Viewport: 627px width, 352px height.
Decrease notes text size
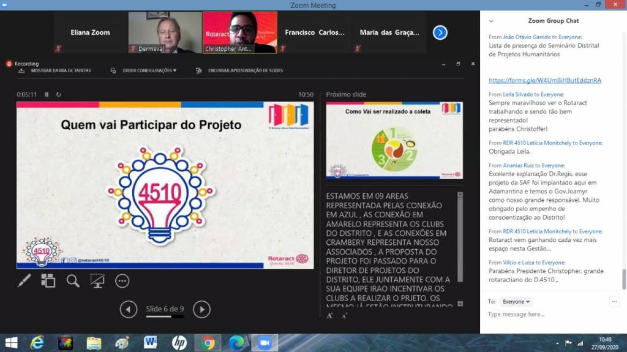click(344, 315)
